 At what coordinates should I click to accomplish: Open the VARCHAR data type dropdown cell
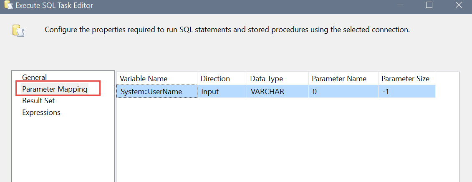[x=278, y=91]
